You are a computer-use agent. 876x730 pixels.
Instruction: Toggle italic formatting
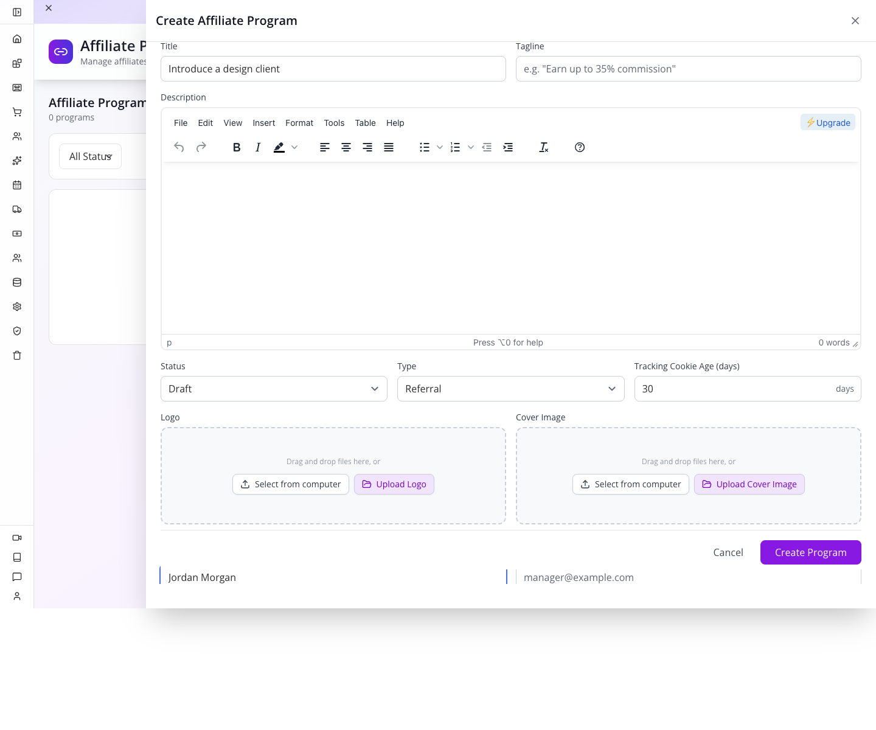point(258,147)
